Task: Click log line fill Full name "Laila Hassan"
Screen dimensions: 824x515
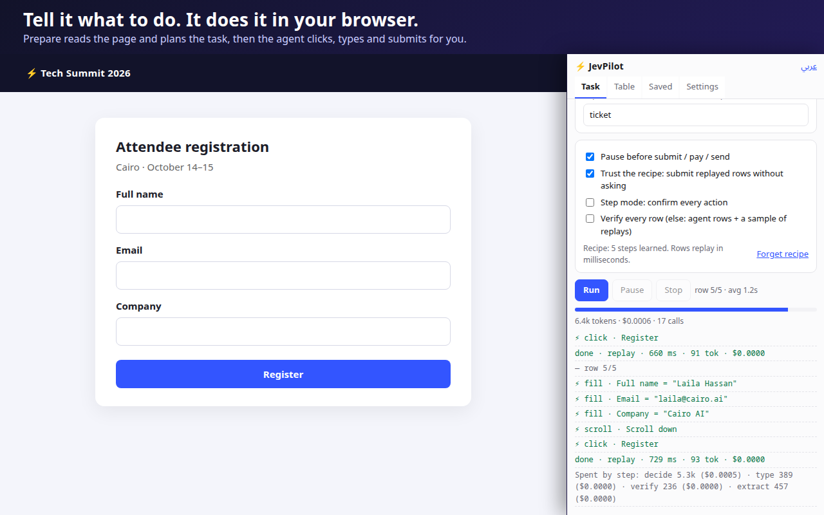Action: [696, 384]
